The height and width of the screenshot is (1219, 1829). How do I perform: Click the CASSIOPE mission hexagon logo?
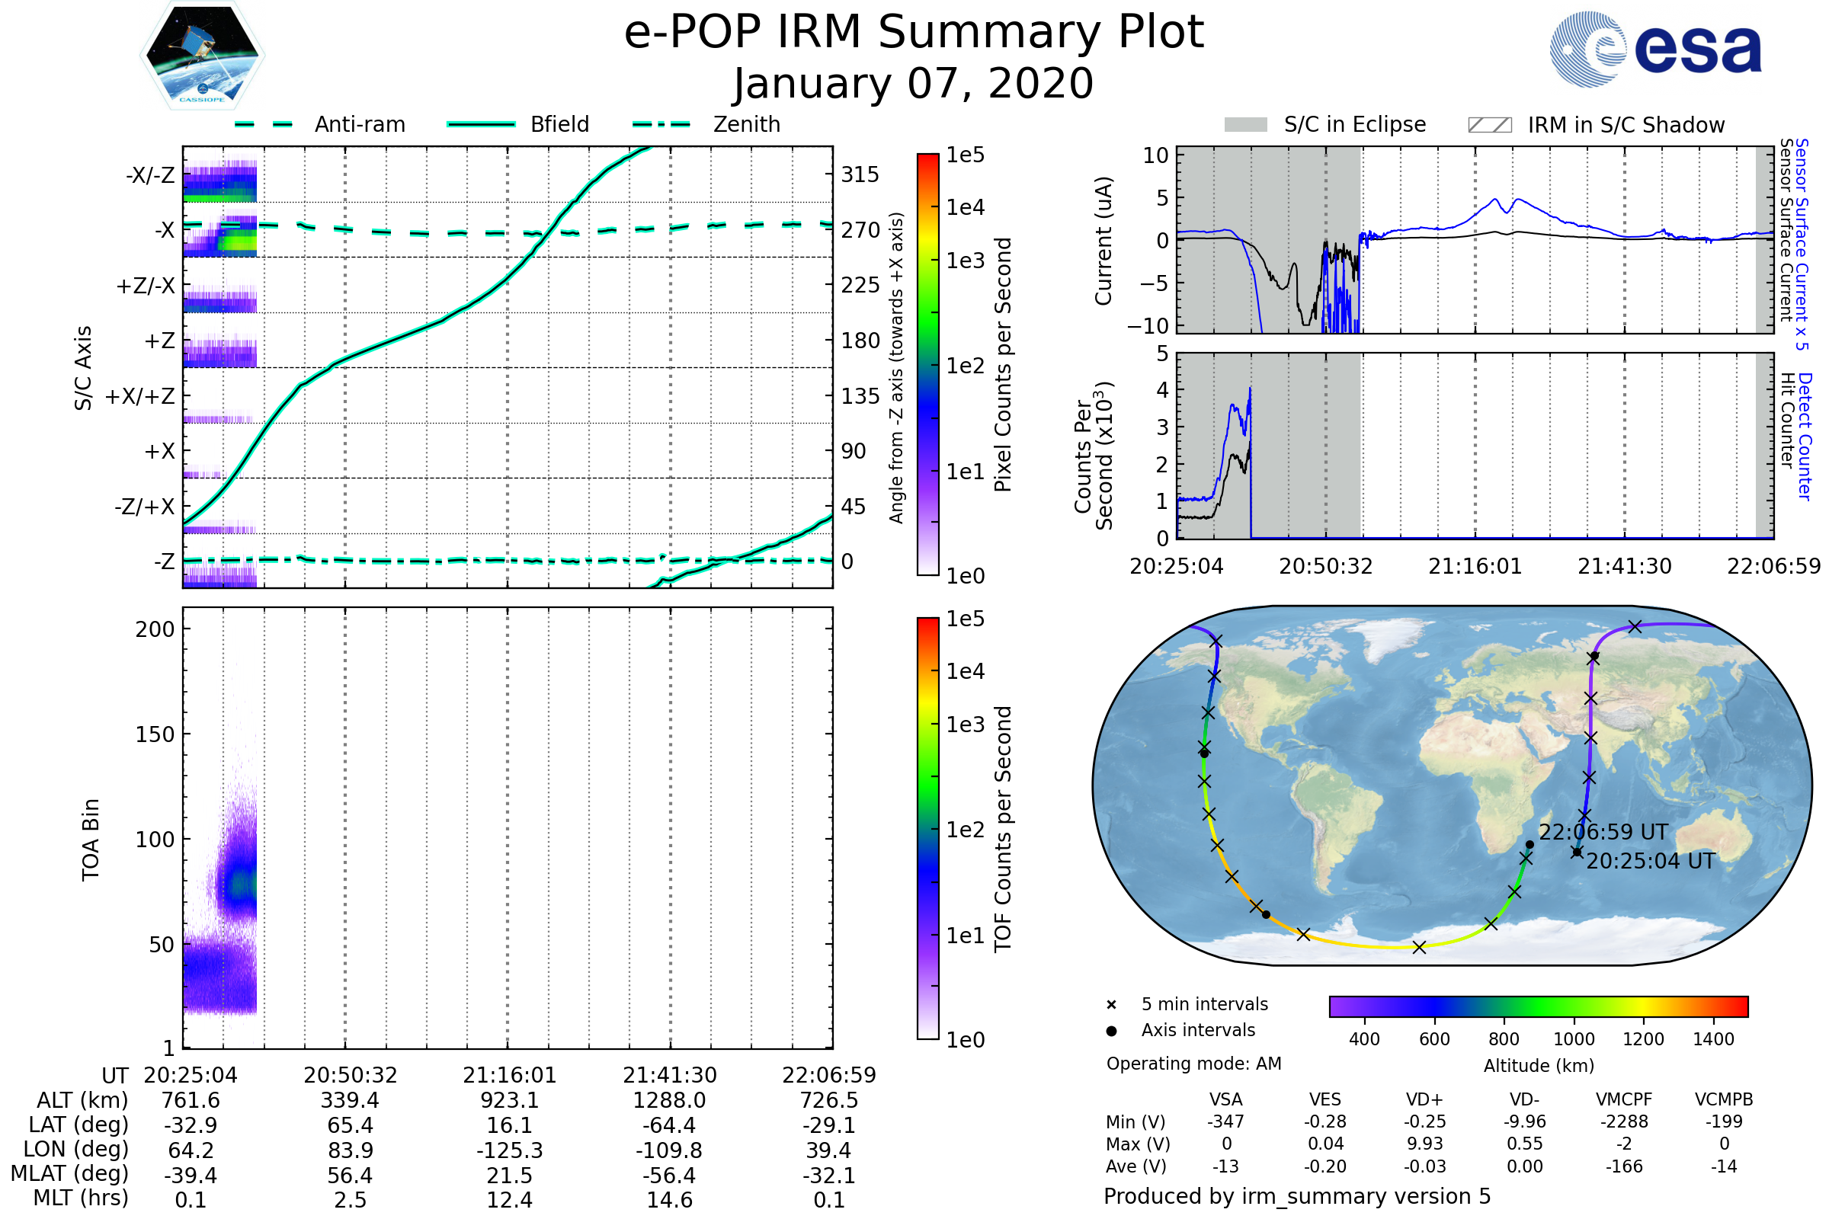click(202, 56)
